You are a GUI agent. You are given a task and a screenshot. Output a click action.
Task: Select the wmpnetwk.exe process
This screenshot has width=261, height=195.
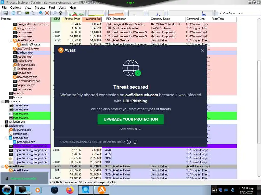(26, 85)
